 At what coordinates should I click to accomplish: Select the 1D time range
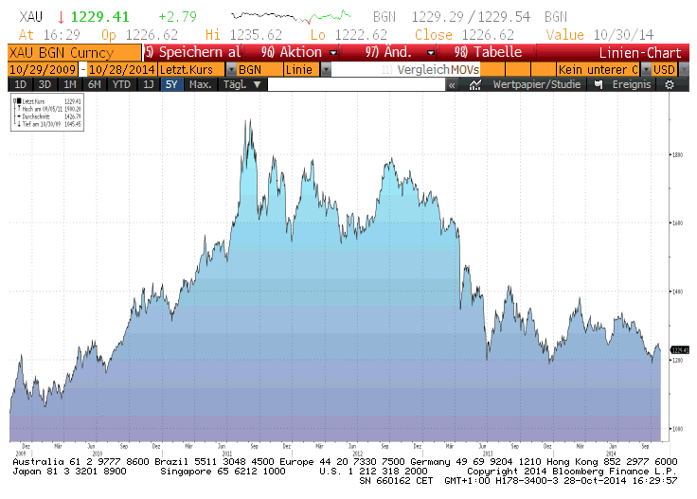coord(19,84)
